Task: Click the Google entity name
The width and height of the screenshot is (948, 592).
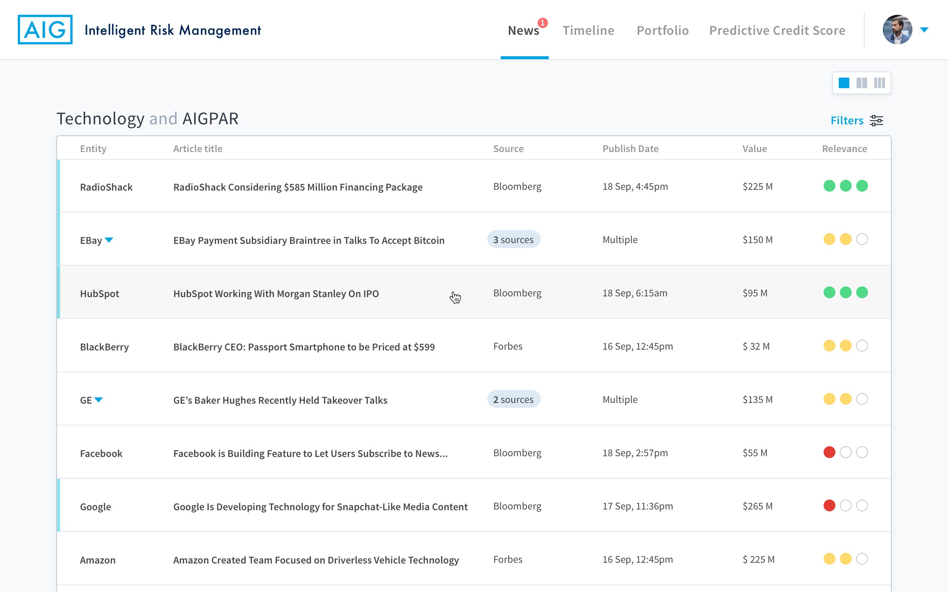Action: point(96,507)
